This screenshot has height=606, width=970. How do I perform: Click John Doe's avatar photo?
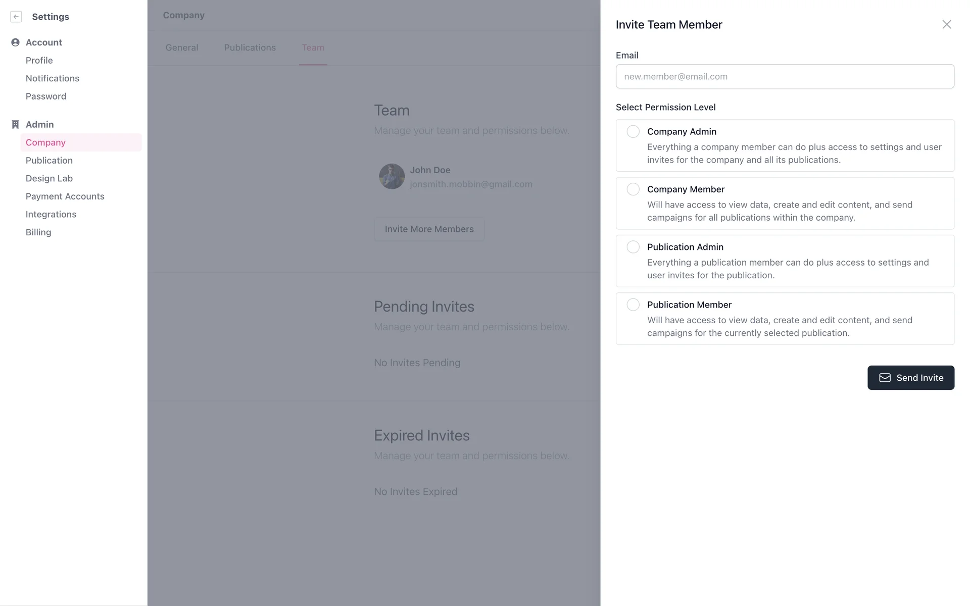pos(392,176)
